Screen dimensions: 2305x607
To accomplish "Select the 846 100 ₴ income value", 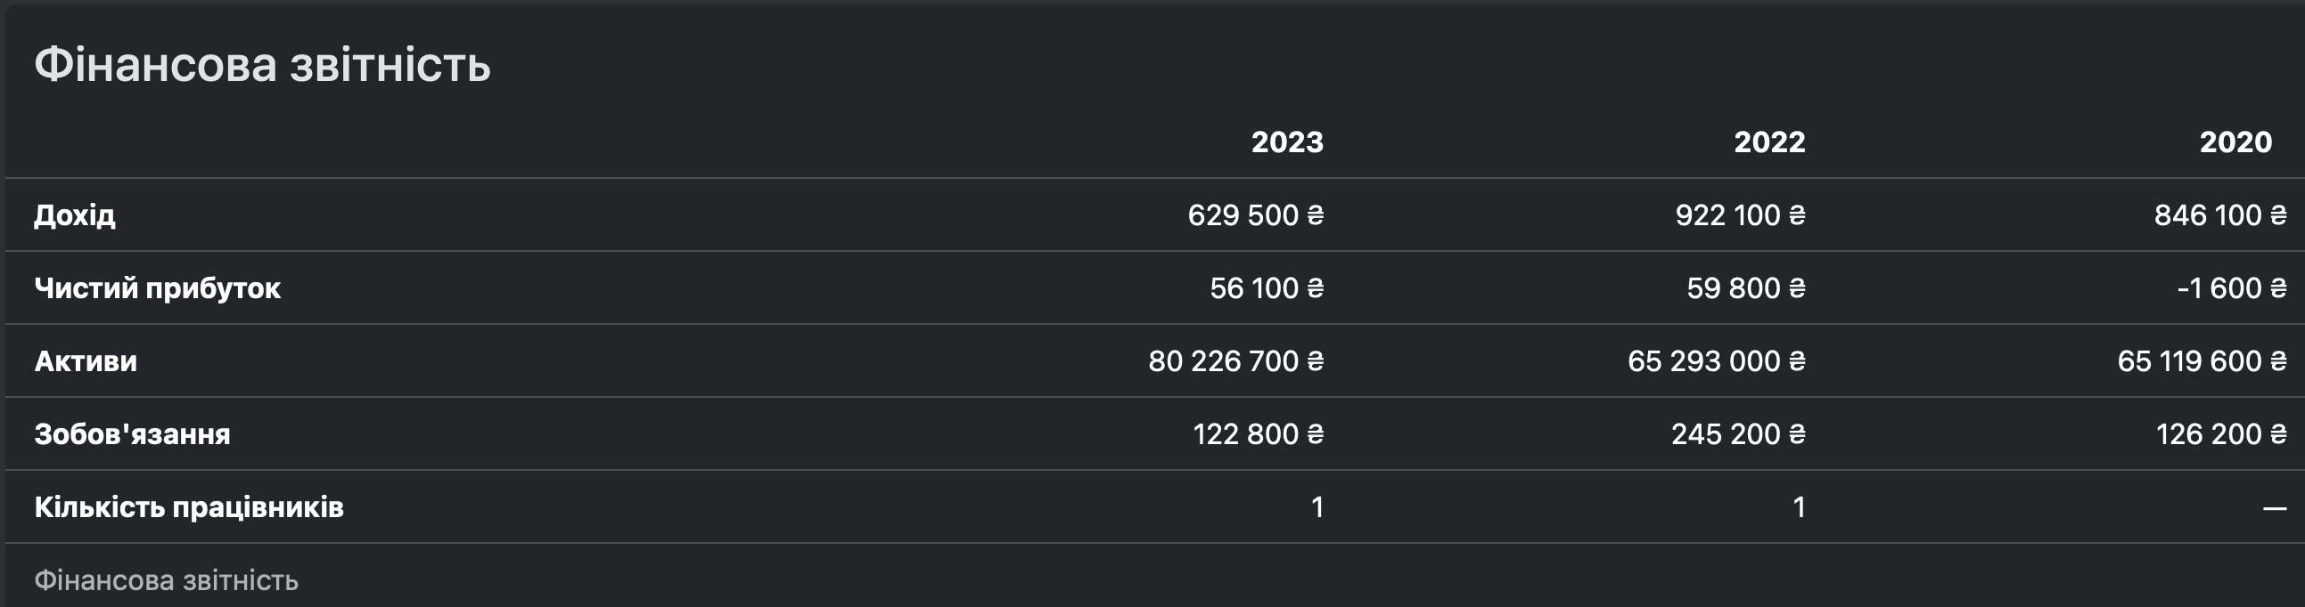I will tap(2219, 215).
